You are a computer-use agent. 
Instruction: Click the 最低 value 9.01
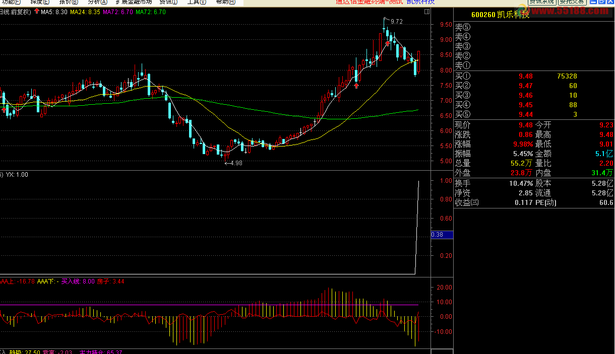click(606, 144)
